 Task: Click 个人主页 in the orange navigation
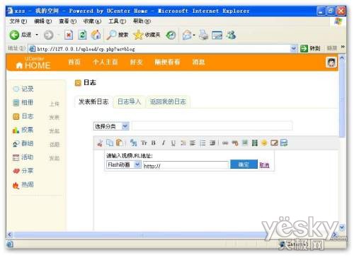pos(105,62)
